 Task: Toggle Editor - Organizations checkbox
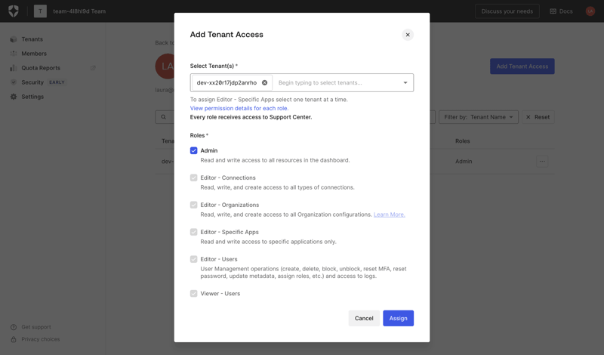click(194, 205)
